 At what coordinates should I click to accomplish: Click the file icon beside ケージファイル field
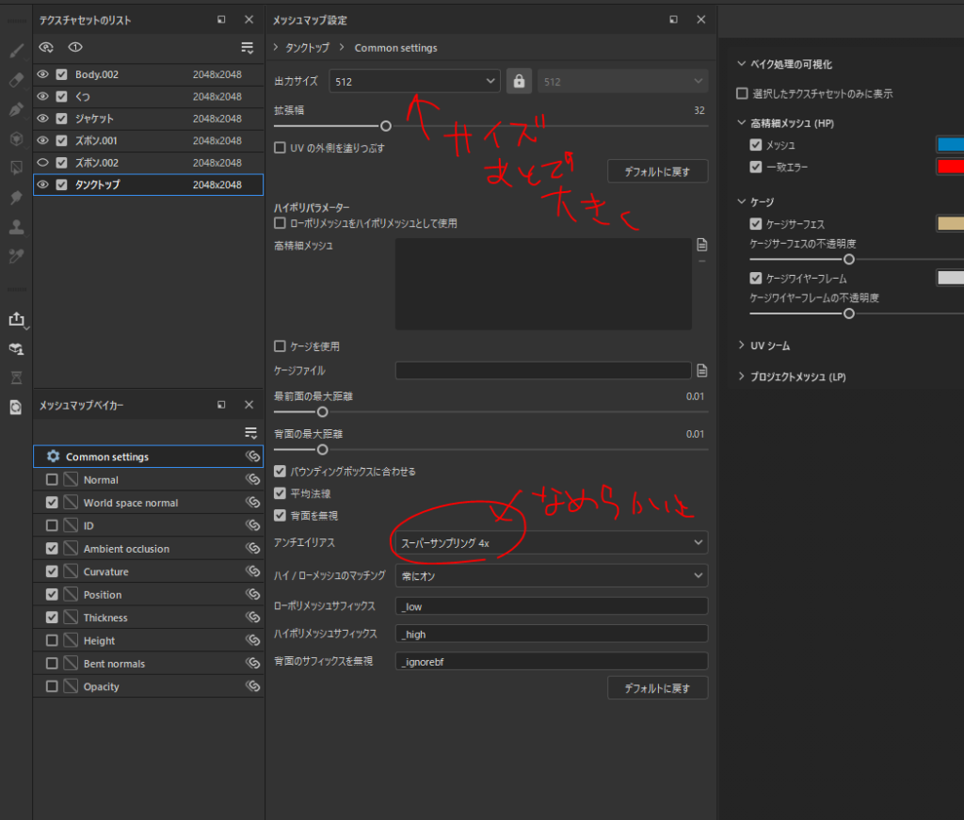701,370
